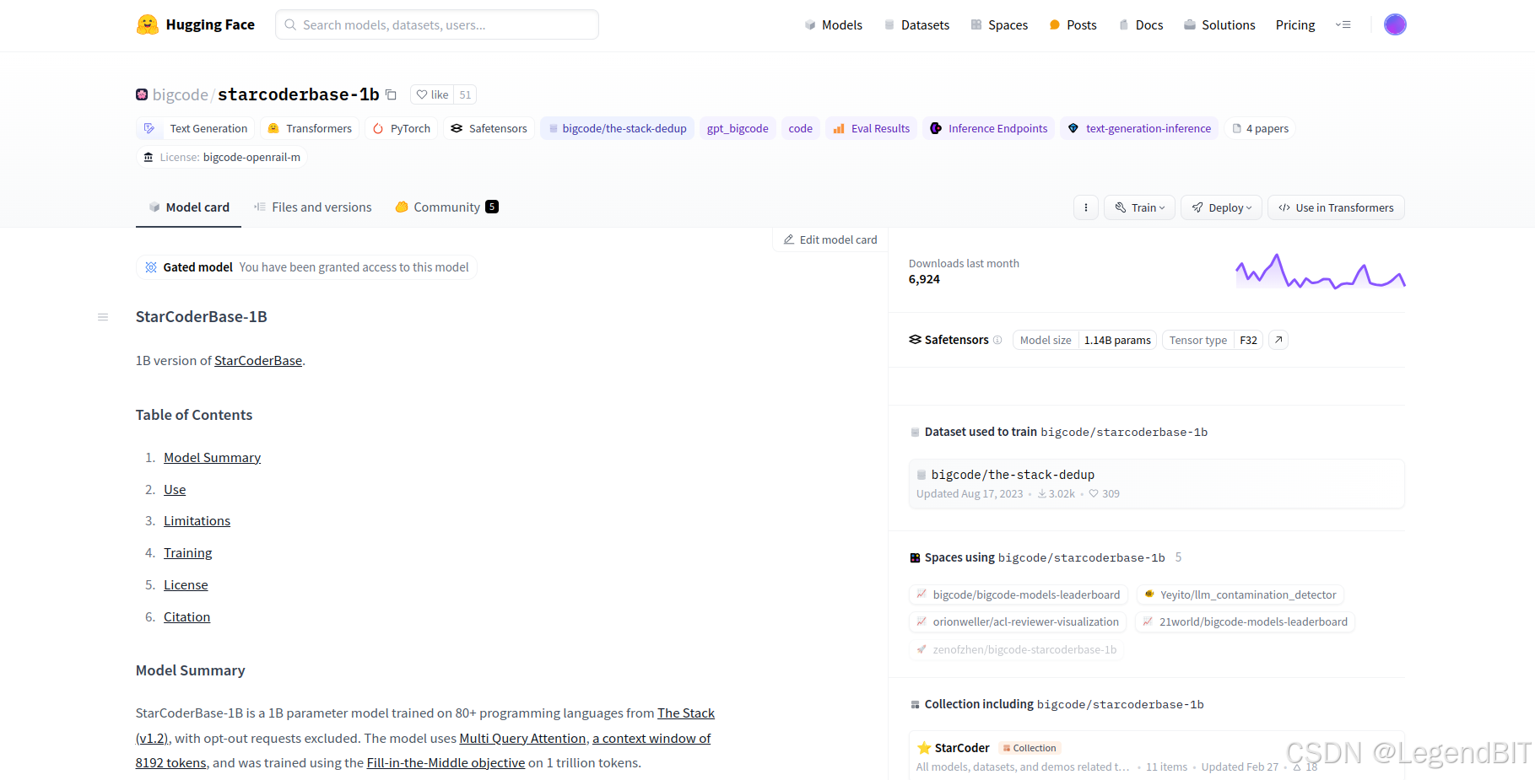1535x780 pixels.
Task: Open the Deploy dropdown
Action: (x=1222, y=207)
